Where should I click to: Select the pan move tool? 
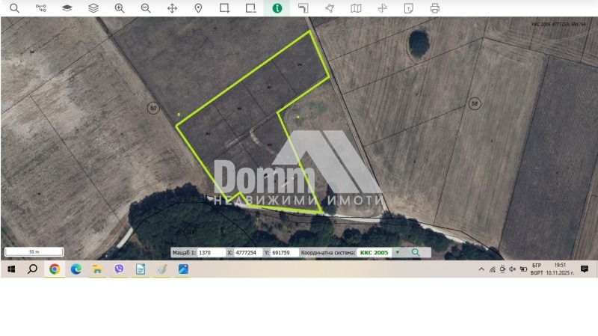point(172,8)
